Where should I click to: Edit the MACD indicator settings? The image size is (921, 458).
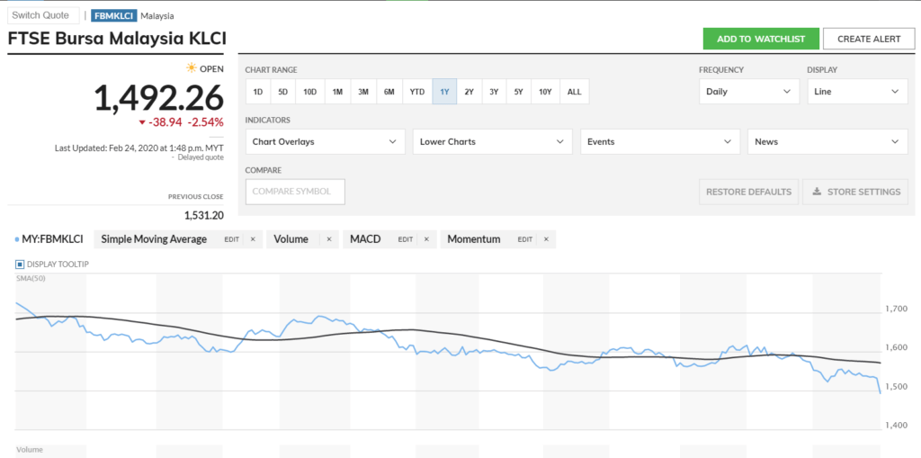point(406,239)
